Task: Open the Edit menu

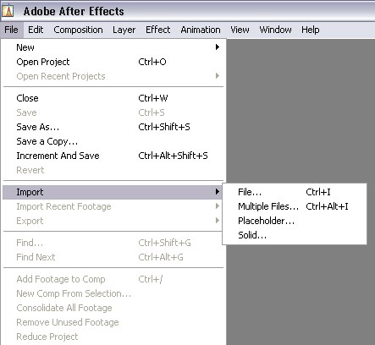Action: coord(36,30)
